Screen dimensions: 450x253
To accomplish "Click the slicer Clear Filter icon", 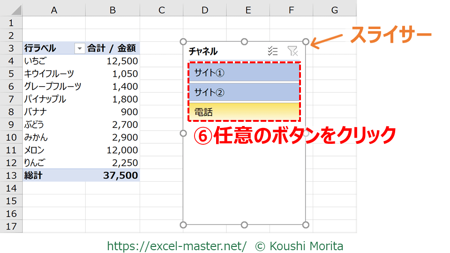I will pyautogui.click(x=292, y=51).
